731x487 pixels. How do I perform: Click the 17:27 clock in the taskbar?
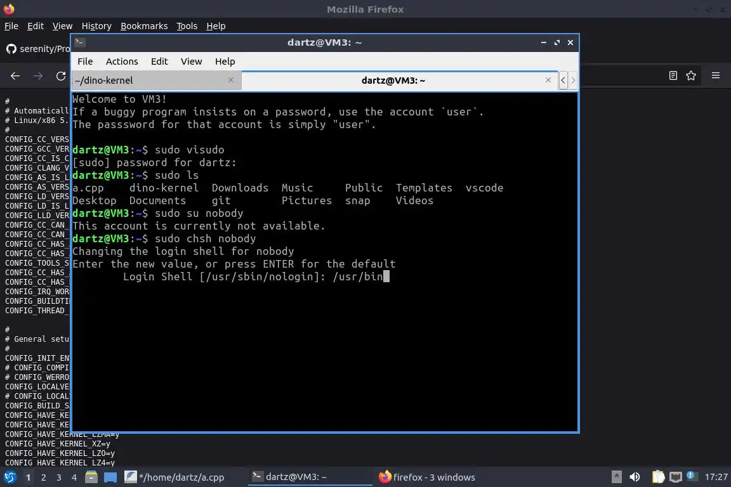(716, 477)
